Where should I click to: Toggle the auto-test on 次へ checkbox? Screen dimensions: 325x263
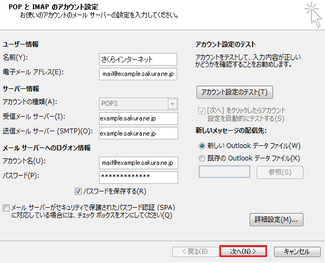pyautogui.click(x=202, y=111)
